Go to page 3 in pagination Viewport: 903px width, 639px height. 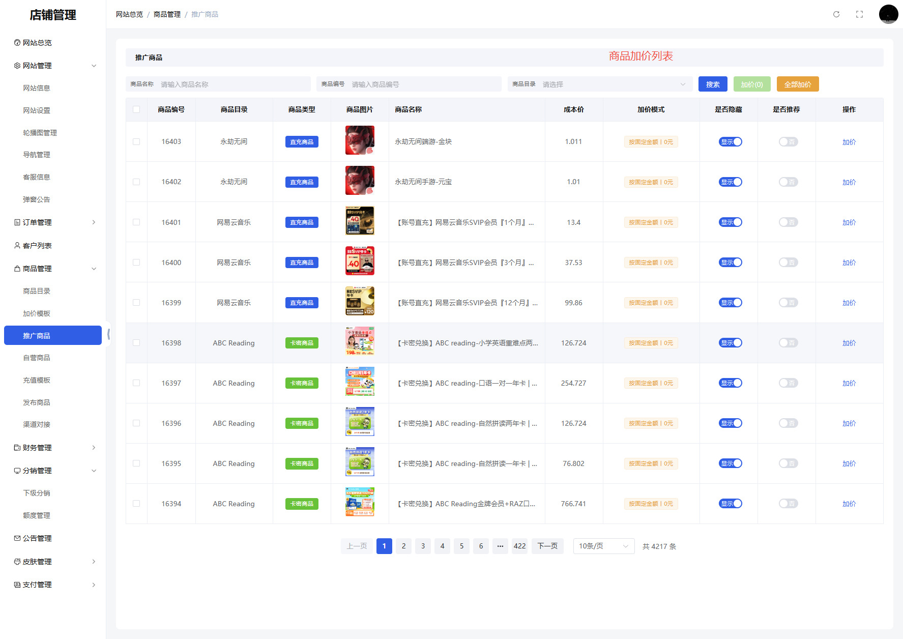tap(423, 546)
